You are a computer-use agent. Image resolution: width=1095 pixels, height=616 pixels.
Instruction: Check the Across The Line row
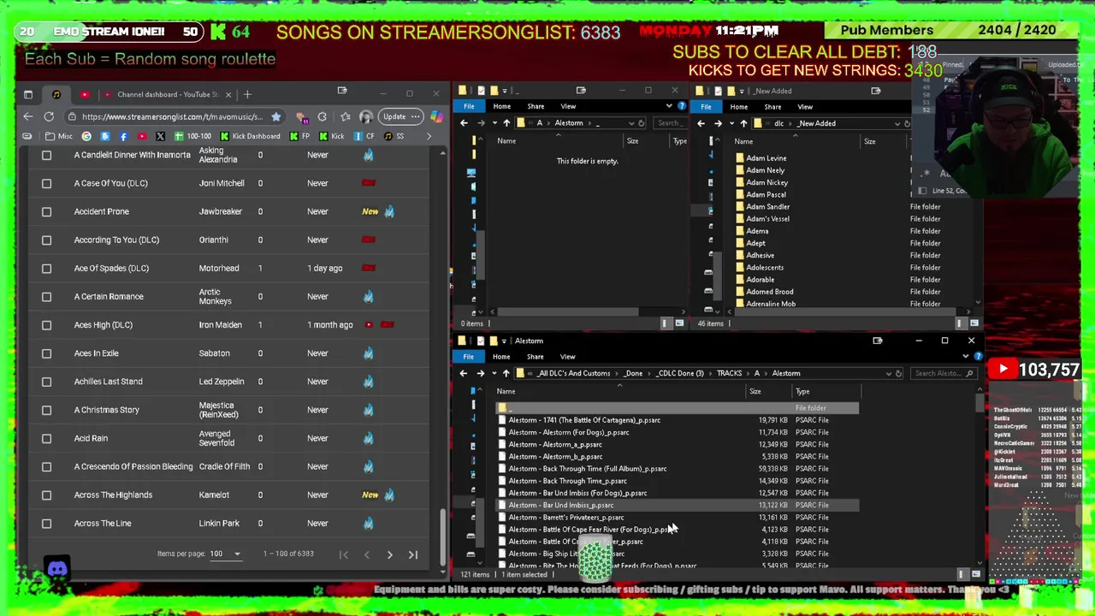tap(47, 523)
